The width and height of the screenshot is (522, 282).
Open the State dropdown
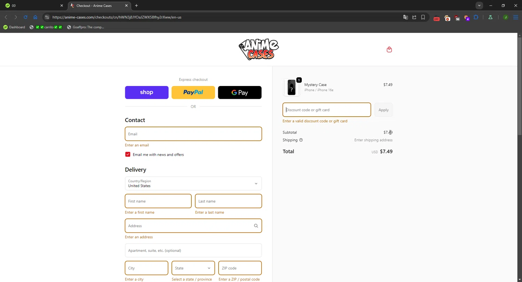tap(193, 268)
